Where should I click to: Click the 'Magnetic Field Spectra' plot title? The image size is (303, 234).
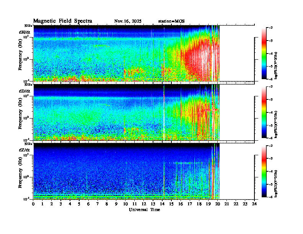tap(63, 21)
